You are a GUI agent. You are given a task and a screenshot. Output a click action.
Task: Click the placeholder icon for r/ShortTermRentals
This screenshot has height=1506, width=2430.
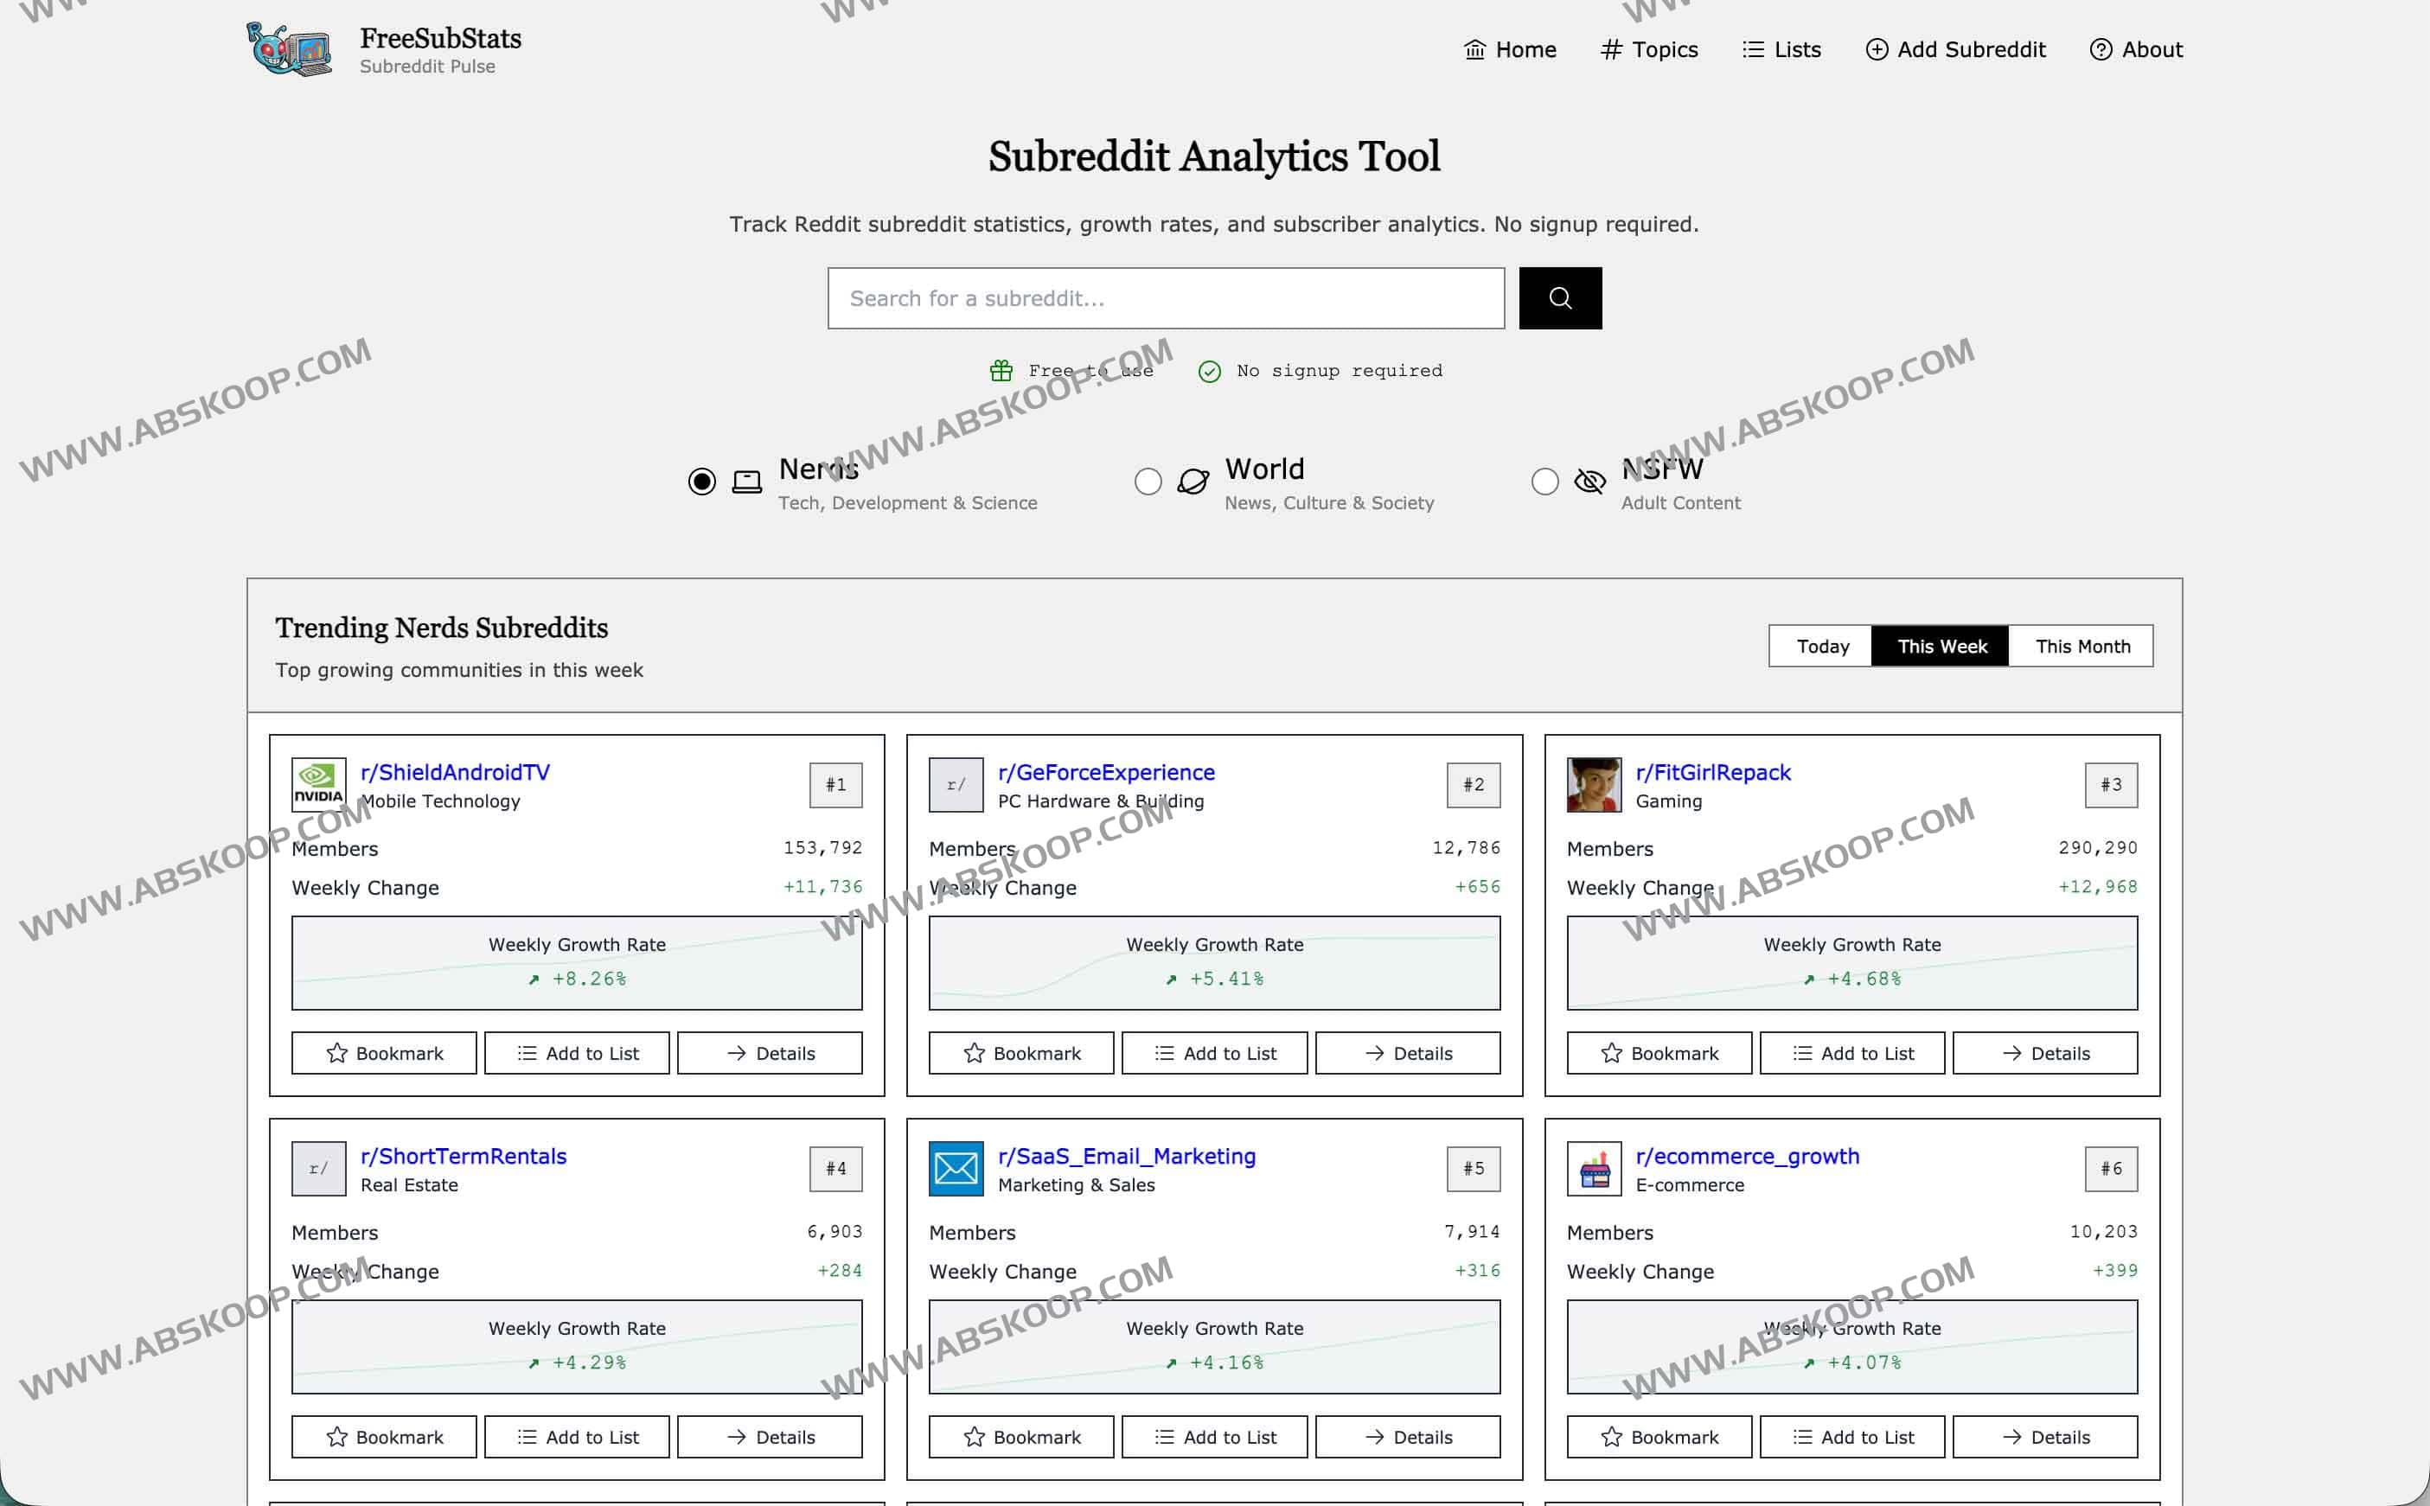[319, 1168]
